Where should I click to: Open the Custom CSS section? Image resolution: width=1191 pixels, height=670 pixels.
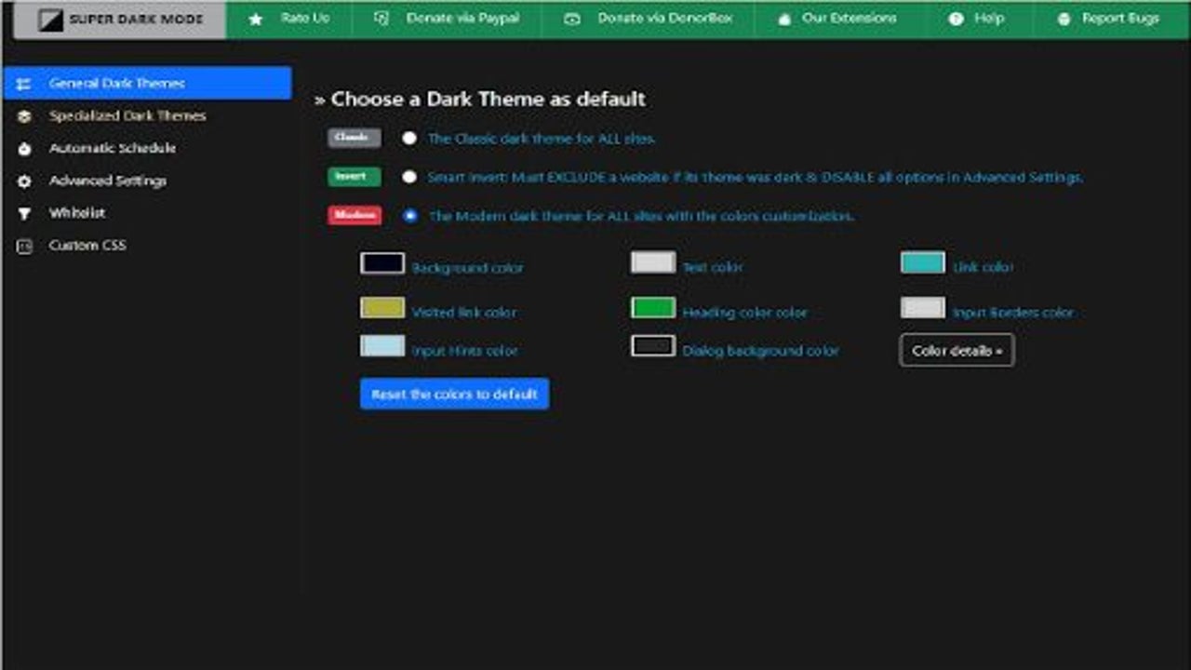pyautogui.click(x=147, y=246)
